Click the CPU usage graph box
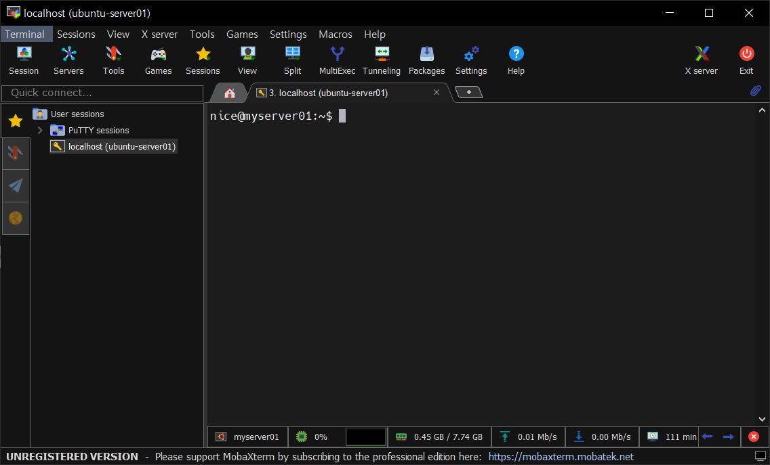The width and height of the screenshot is (770, 465). [x=366, y=437]
